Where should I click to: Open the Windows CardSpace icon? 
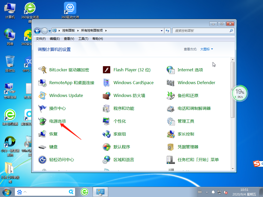pyautogui.click(x=107, y=83)
